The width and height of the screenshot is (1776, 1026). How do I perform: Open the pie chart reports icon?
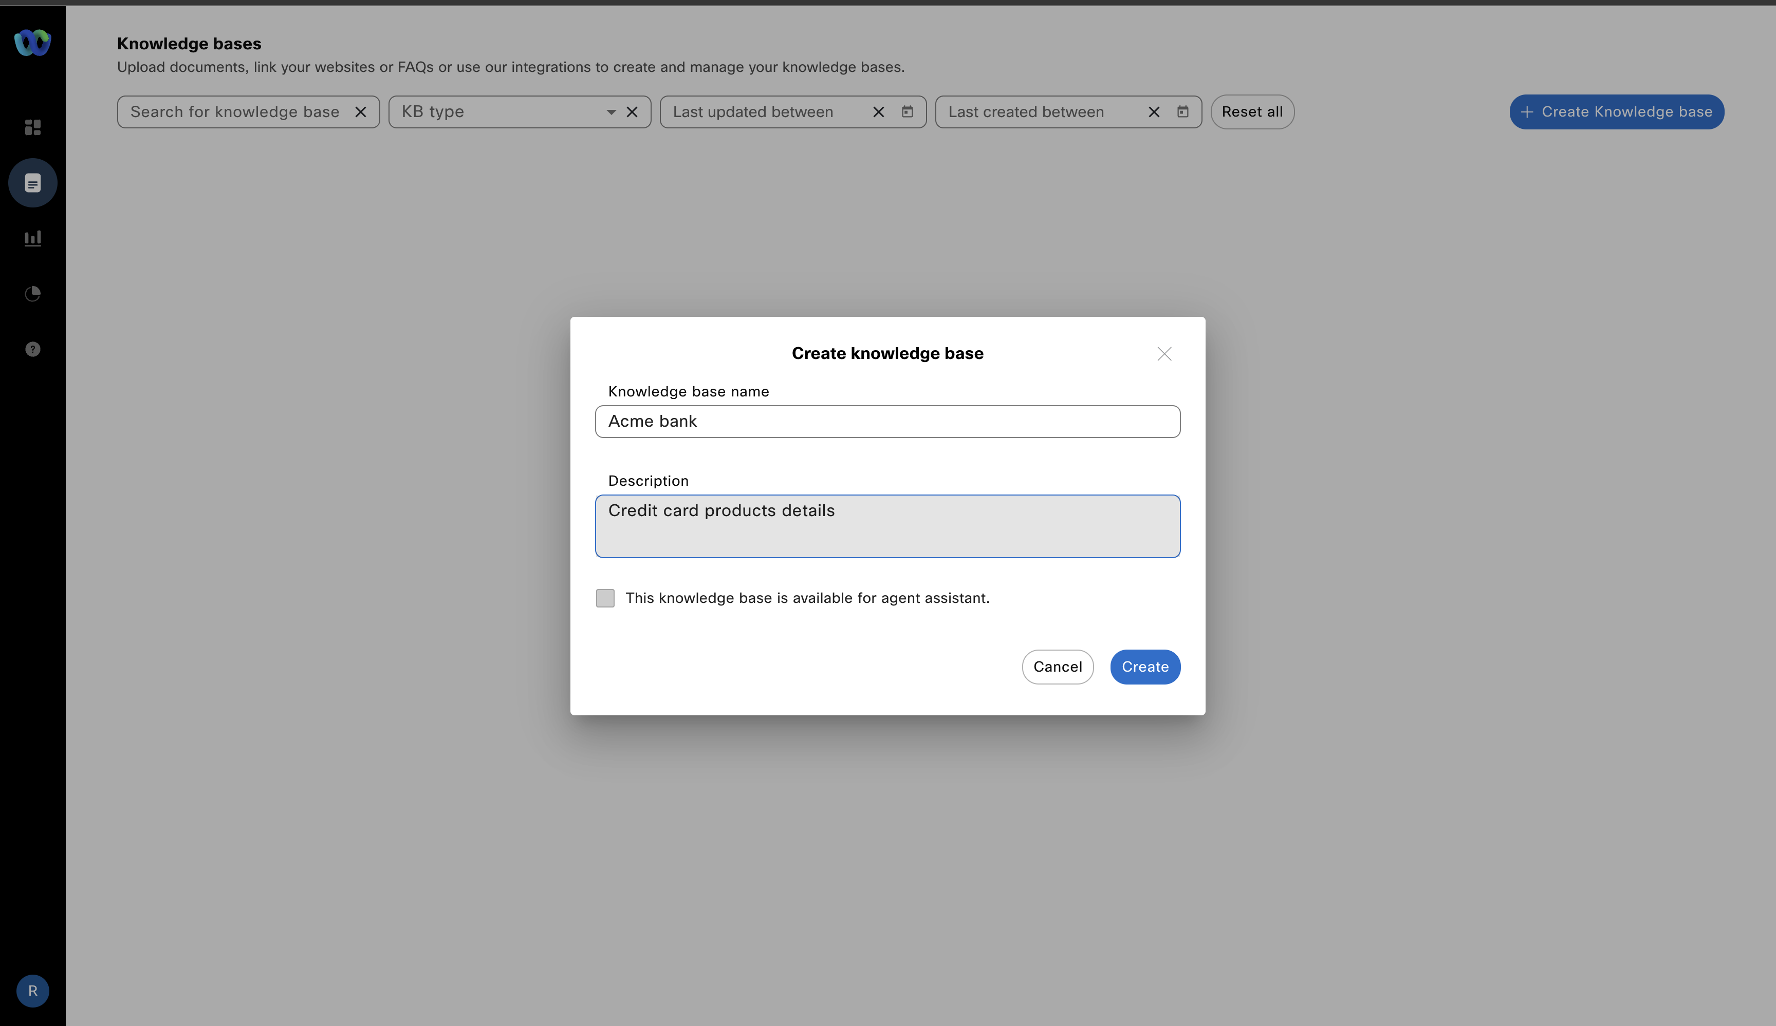(32, 294)
